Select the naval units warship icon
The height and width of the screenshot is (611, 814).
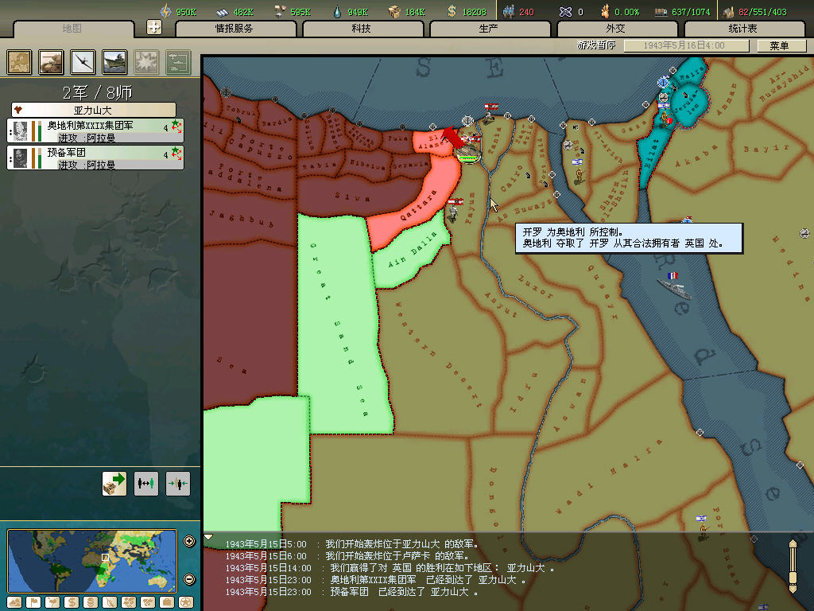coord(114,62)
